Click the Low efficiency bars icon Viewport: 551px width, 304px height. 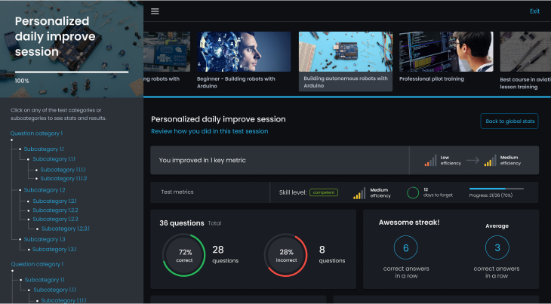(x=431, y=160)
